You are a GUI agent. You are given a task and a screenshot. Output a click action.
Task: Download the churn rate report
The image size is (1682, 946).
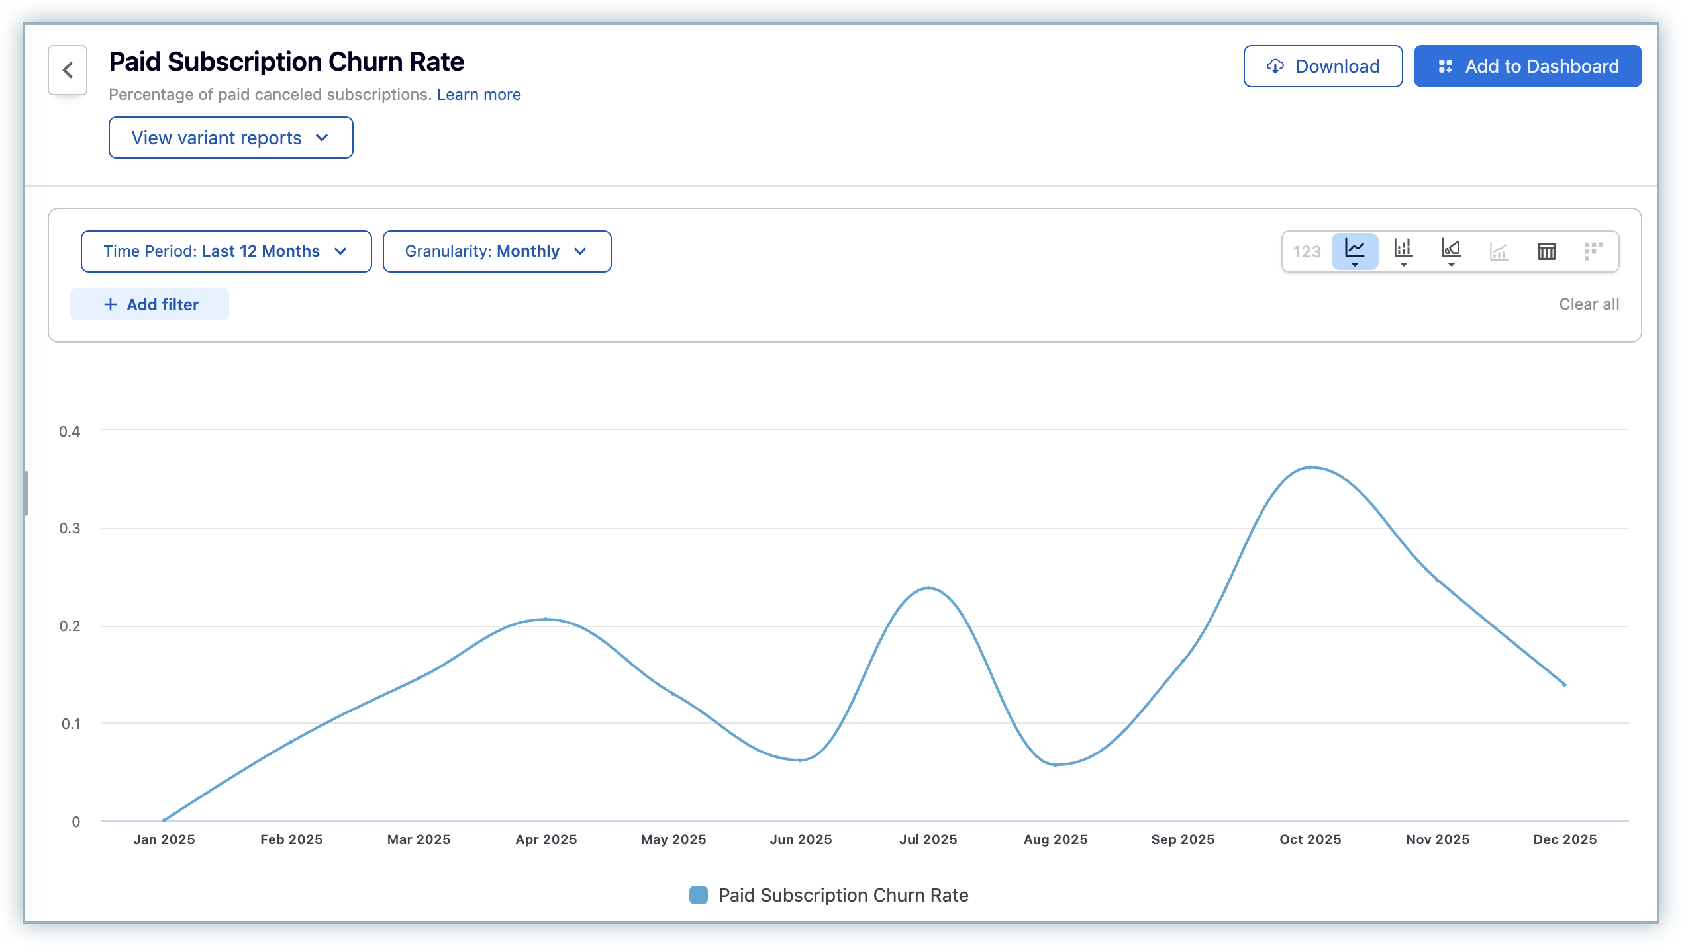click(x=1322, y=66)
